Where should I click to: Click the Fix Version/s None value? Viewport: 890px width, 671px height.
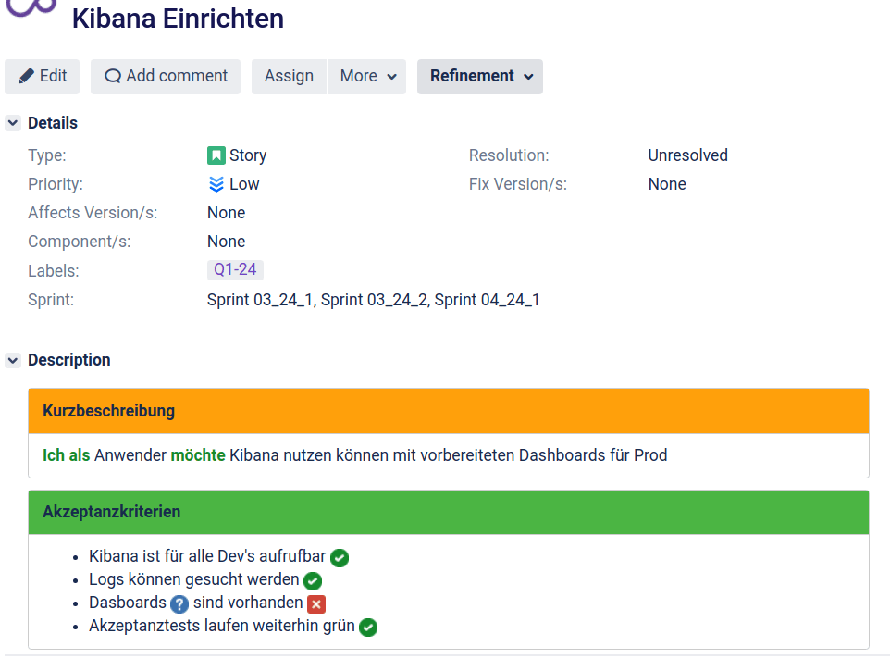tap(667, 184)
